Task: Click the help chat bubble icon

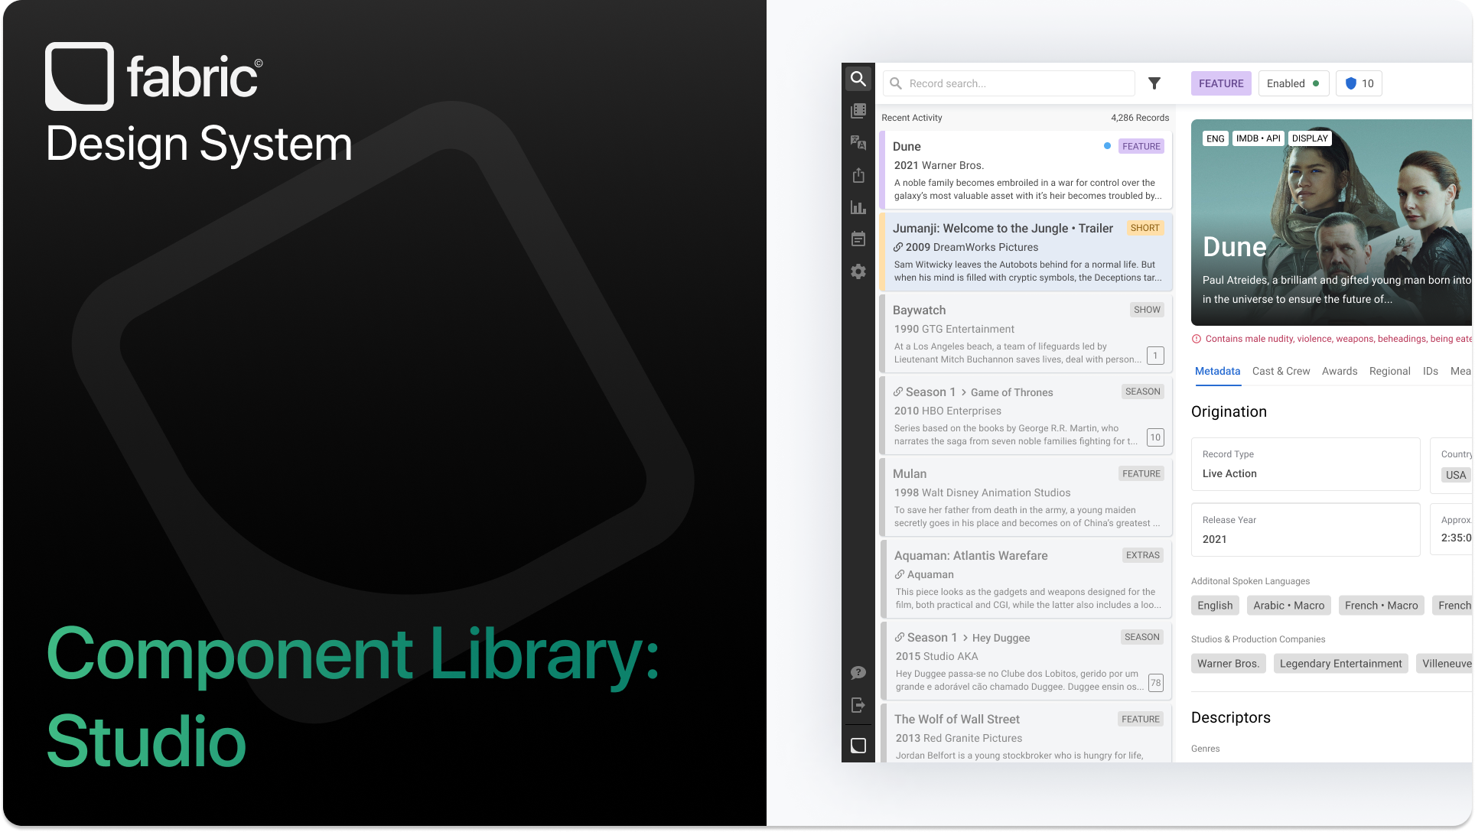Action: pyautogui.click(x=858, y=673)
